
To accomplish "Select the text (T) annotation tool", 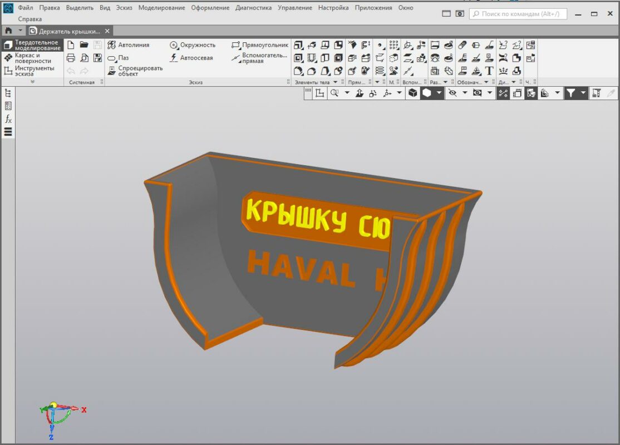I will (489, 71).
